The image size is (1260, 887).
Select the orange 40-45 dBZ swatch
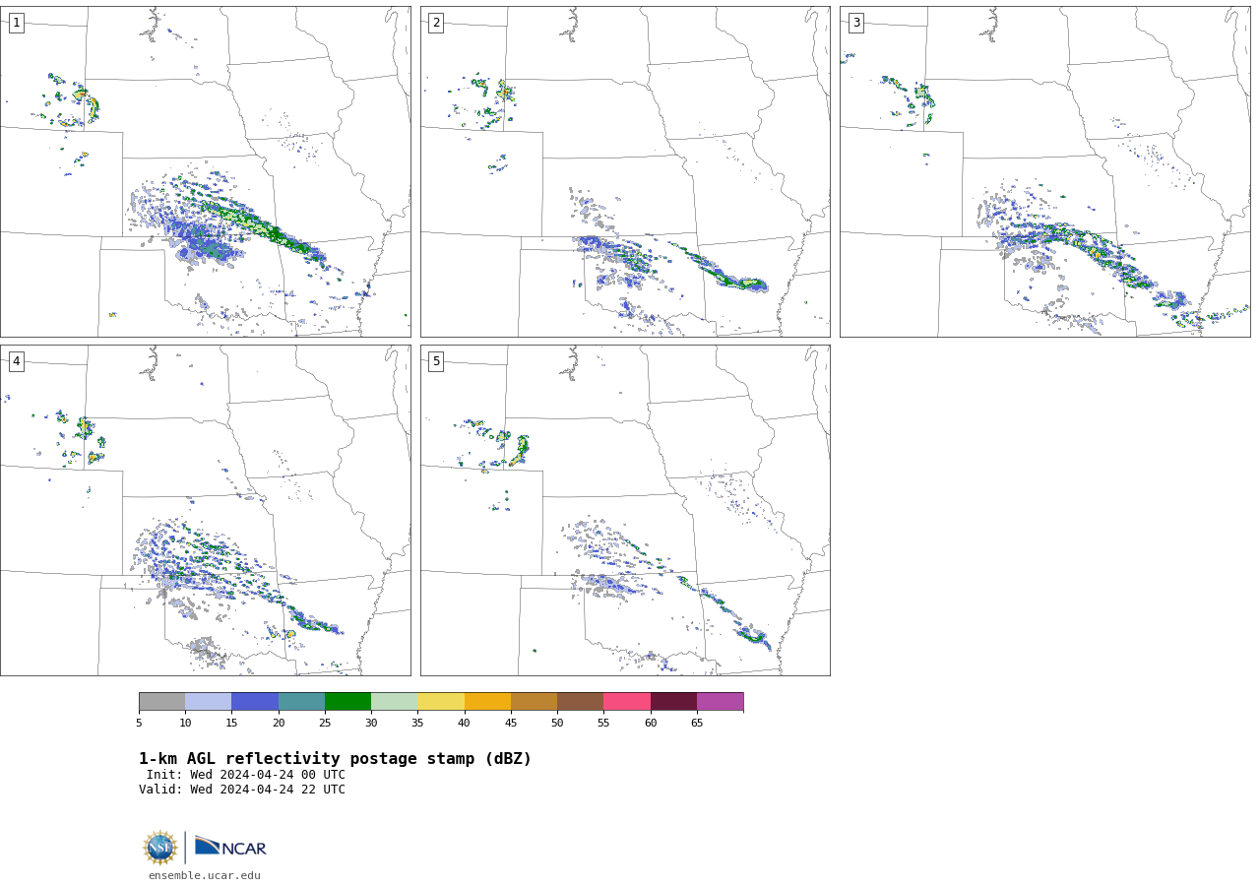[x=487, y=701]
